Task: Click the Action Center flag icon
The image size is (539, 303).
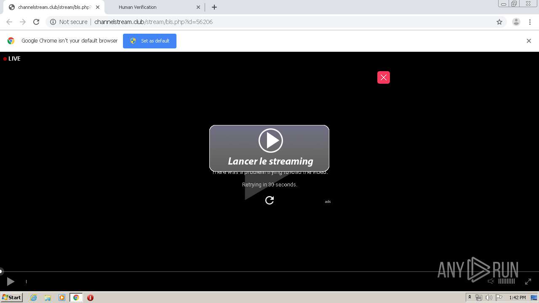Action: (x=499, y=298)
